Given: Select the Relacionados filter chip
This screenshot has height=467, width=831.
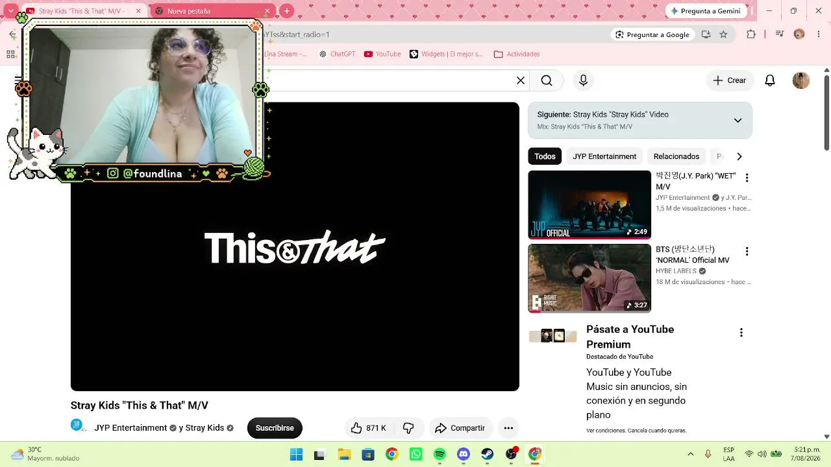Looking at the screenshot, I should click(x=676, y=156).
